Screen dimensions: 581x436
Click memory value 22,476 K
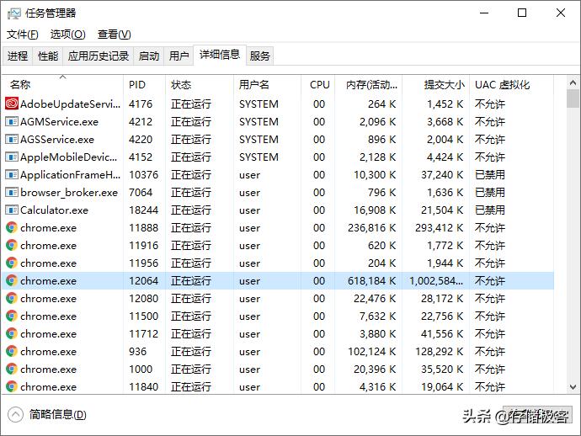coord(375,298)
